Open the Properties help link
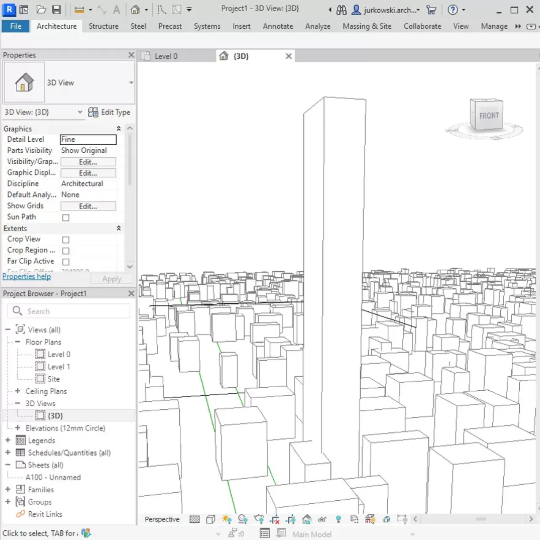Image resolution: width=540 pixels, height=540 pixels. tap(27, 276)
